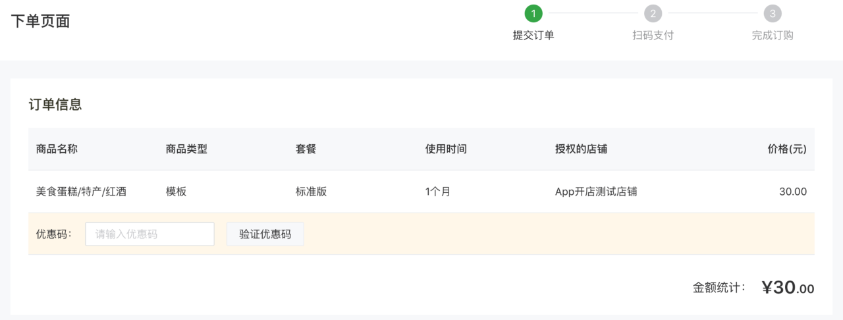Click the 商品类型 column header
The height and width of the screenshot is (320, 843).
[186, 149]
